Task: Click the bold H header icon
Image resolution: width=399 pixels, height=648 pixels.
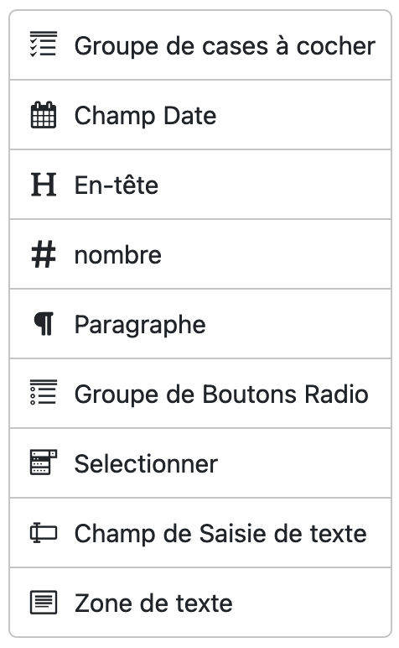Action: 44,185
